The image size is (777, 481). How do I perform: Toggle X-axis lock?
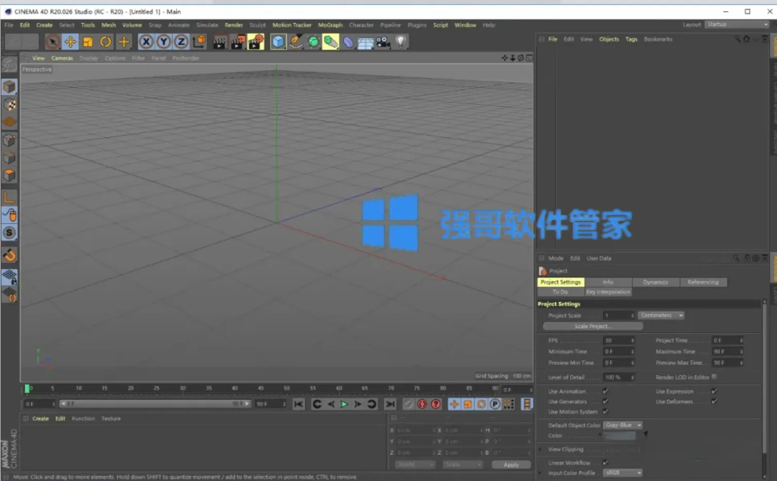146,42
